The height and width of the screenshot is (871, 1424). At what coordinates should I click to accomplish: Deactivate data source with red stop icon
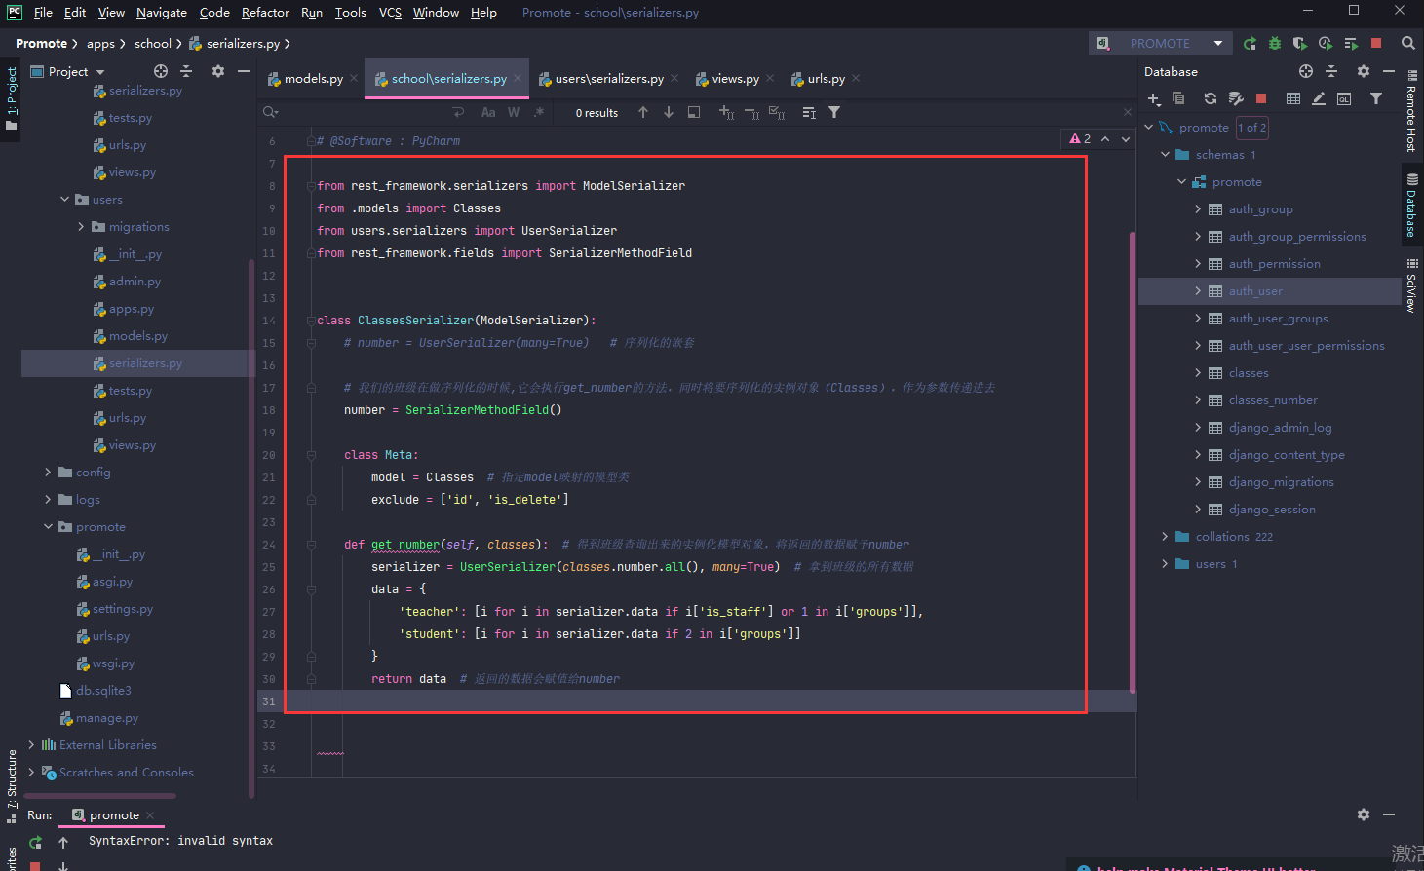[x=1261, y=98]
